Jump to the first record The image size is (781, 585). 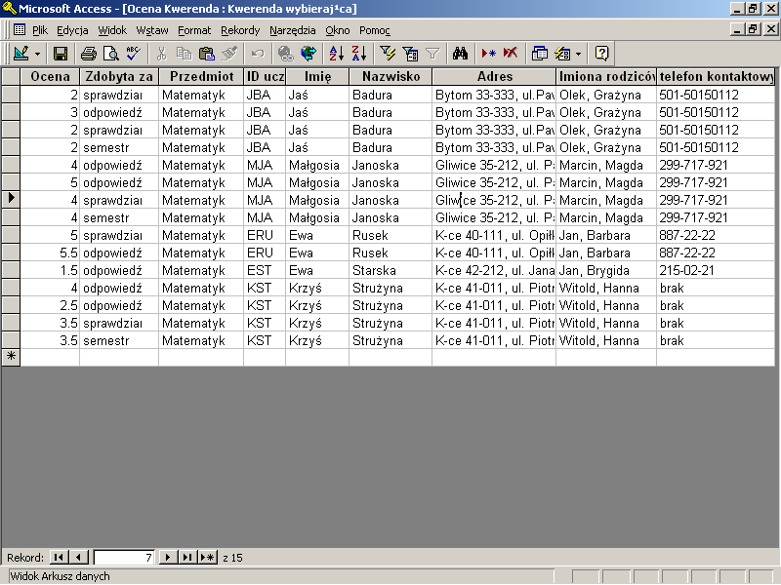click(59, 558)
